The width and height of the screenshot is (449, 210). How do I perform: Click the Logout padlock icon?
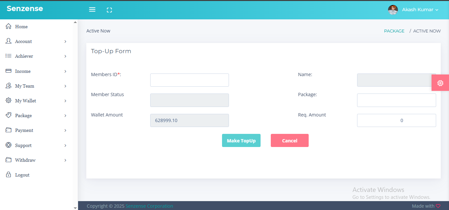[9, 175]
